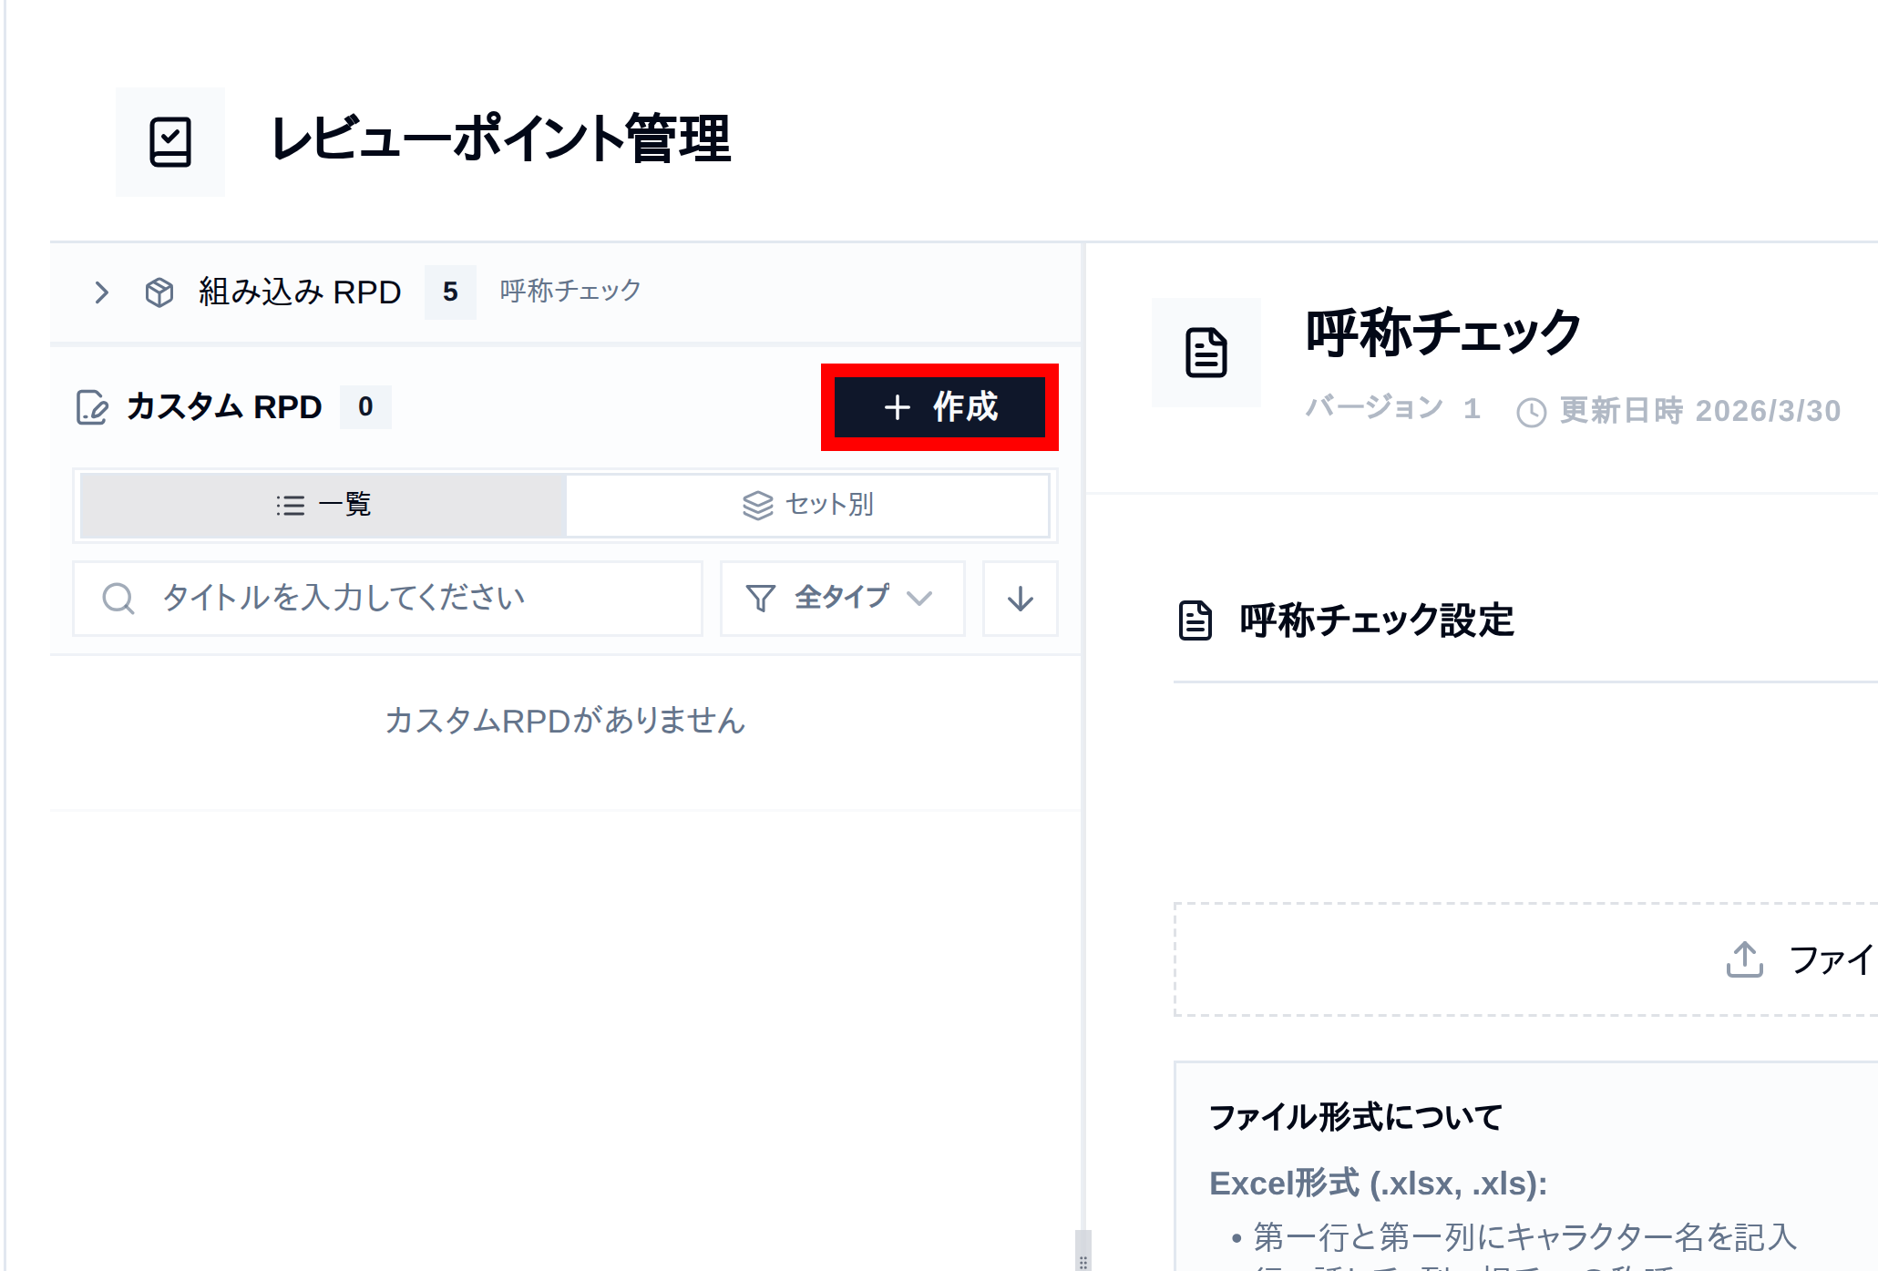The height and width of the screenshot is (1271, 1878).
Task: Click the レビューポイント管理 page icon
Action: pos(170,142)
